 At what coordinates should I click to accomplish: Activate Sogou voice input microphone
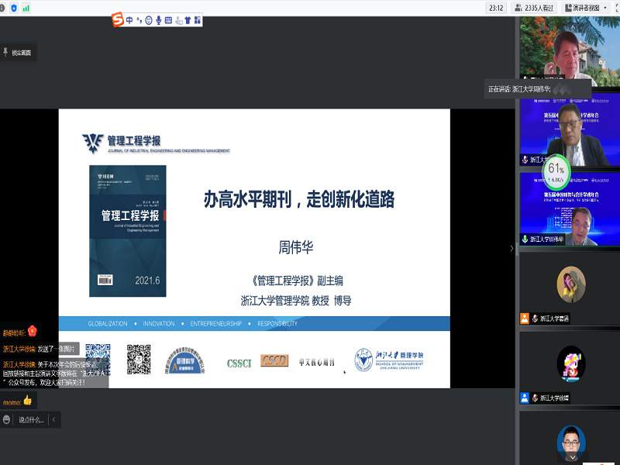[x=159, y=21]
